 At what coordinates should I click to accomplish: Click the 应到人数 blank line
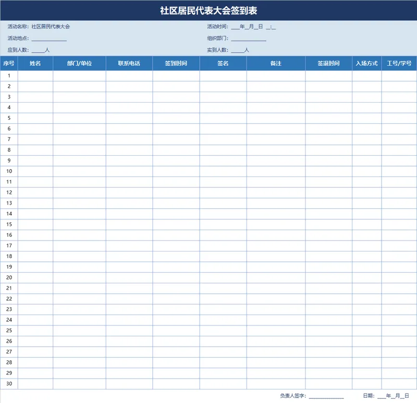coord(38,50)
